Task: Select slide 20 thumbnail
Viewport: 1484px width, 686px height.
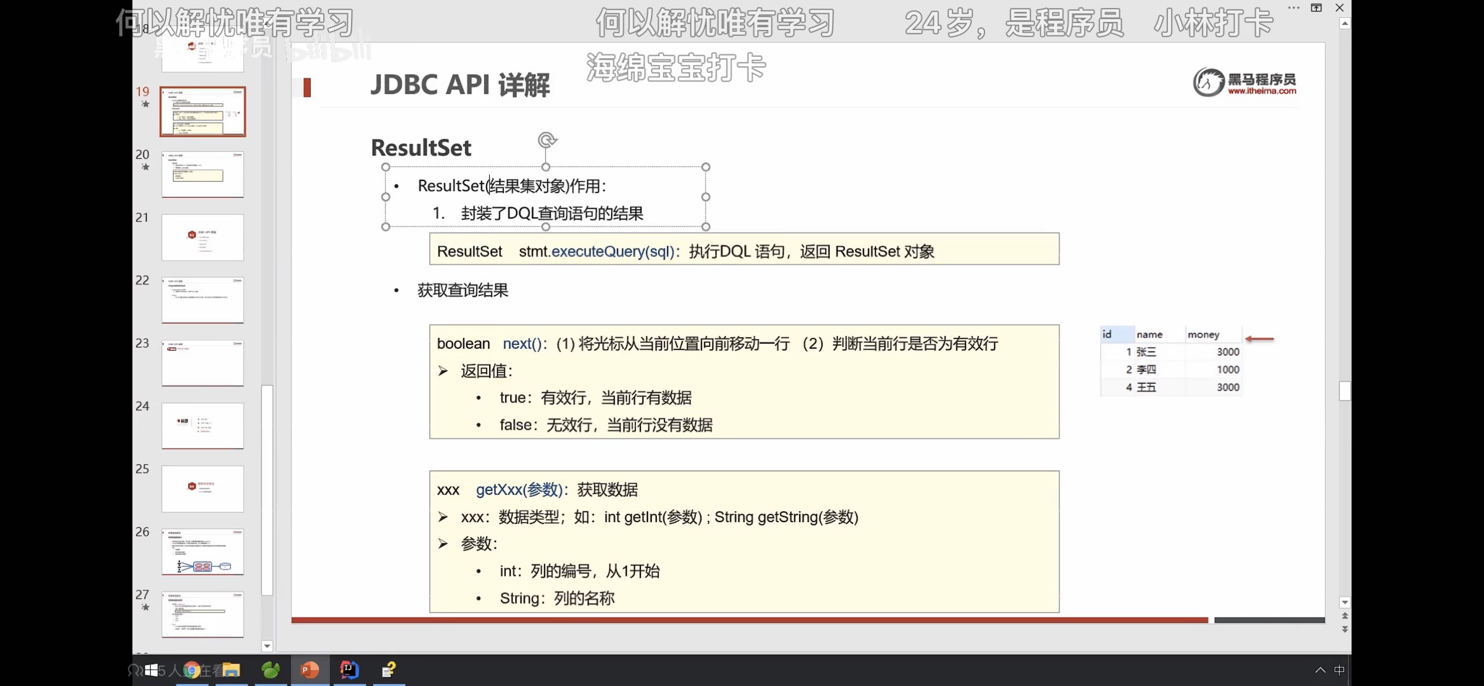Action: click(202, 175)
